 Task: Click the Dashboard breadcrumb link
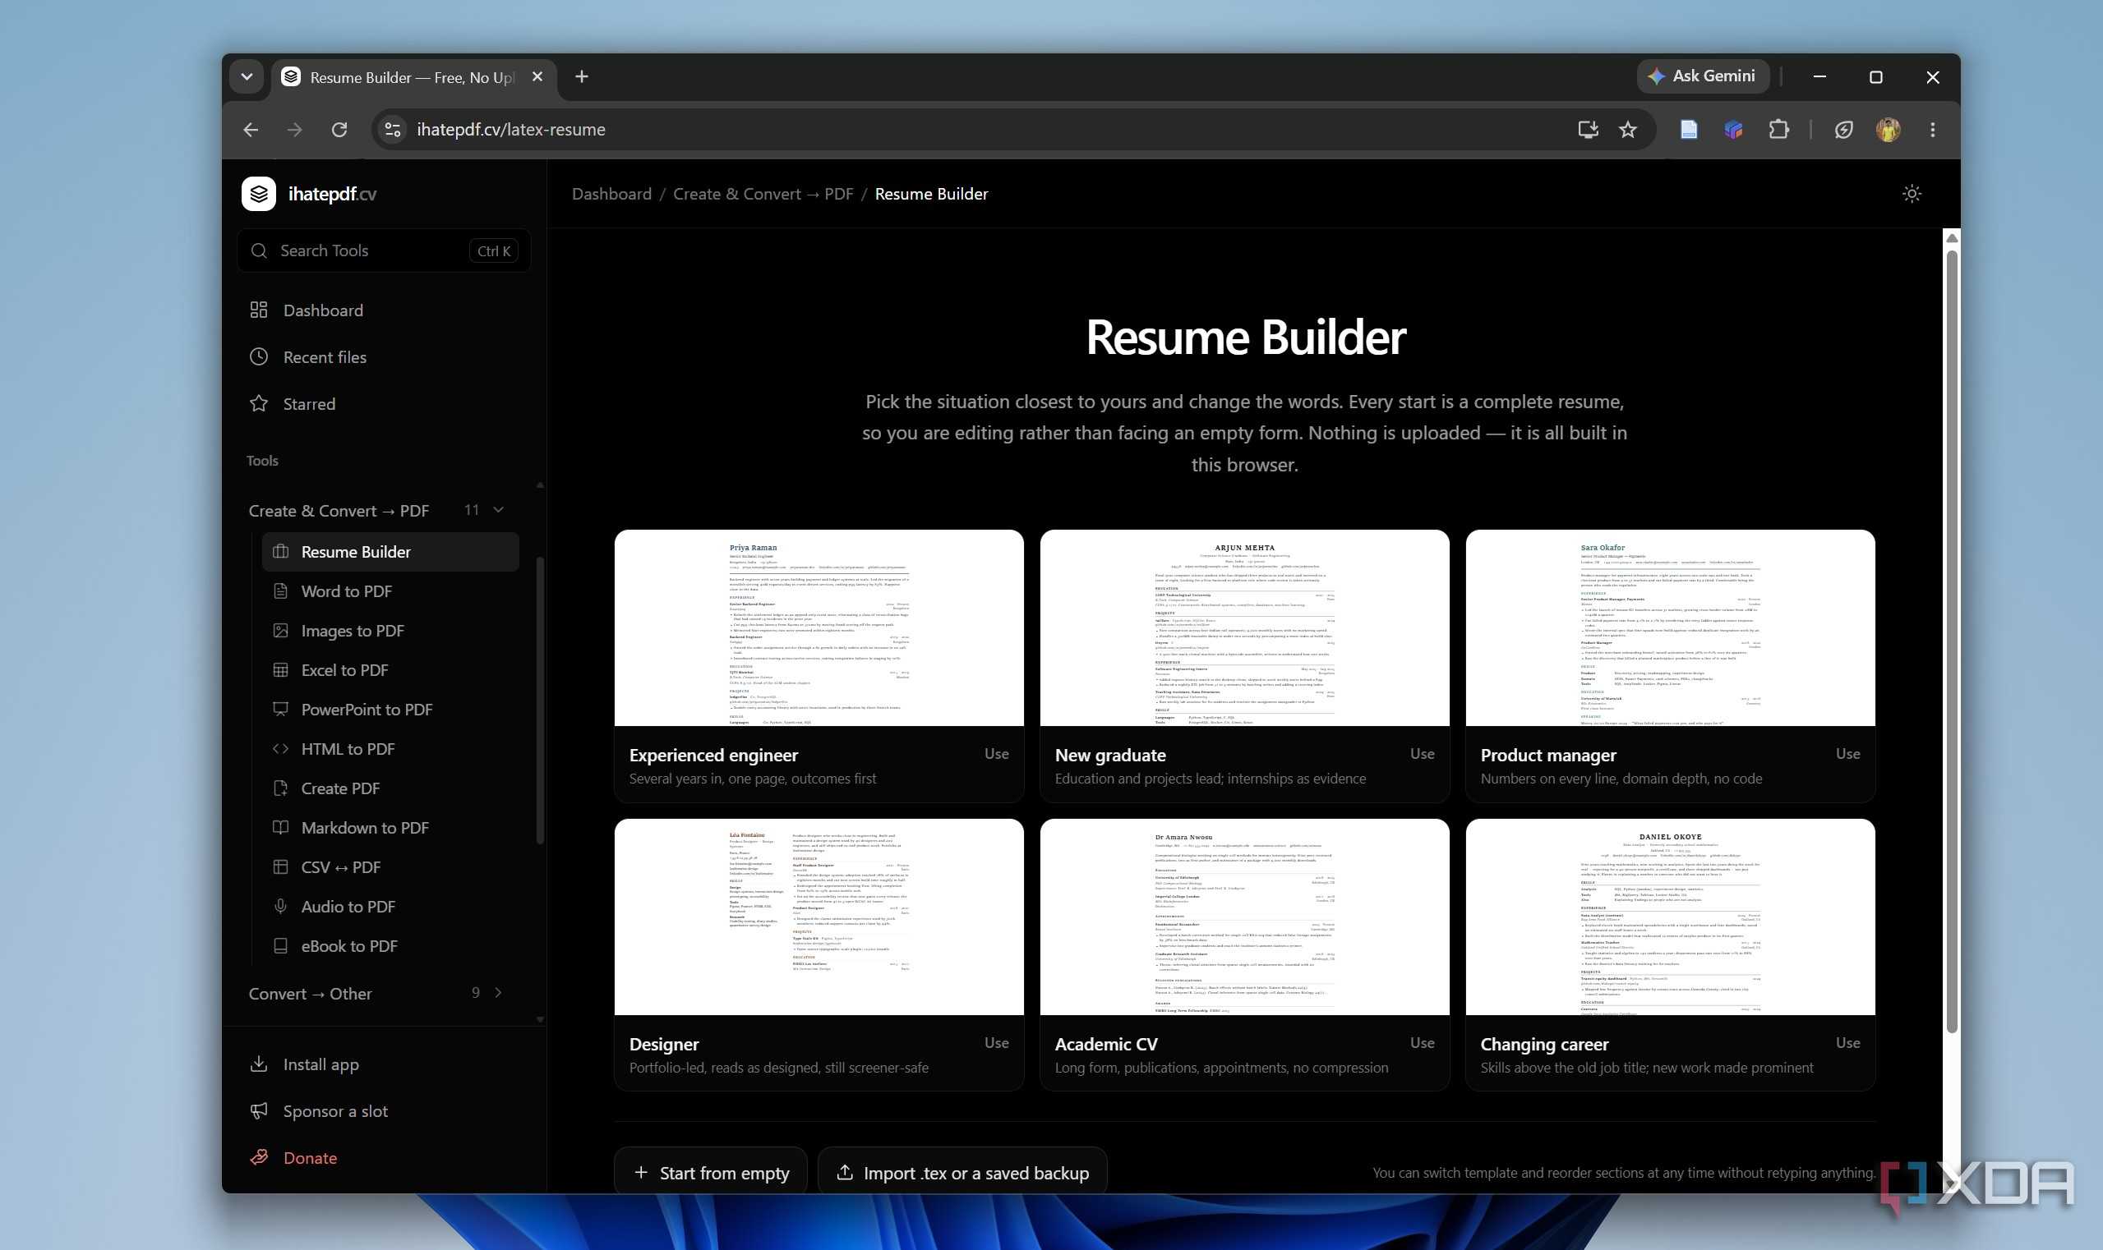[x=612, y=194]
